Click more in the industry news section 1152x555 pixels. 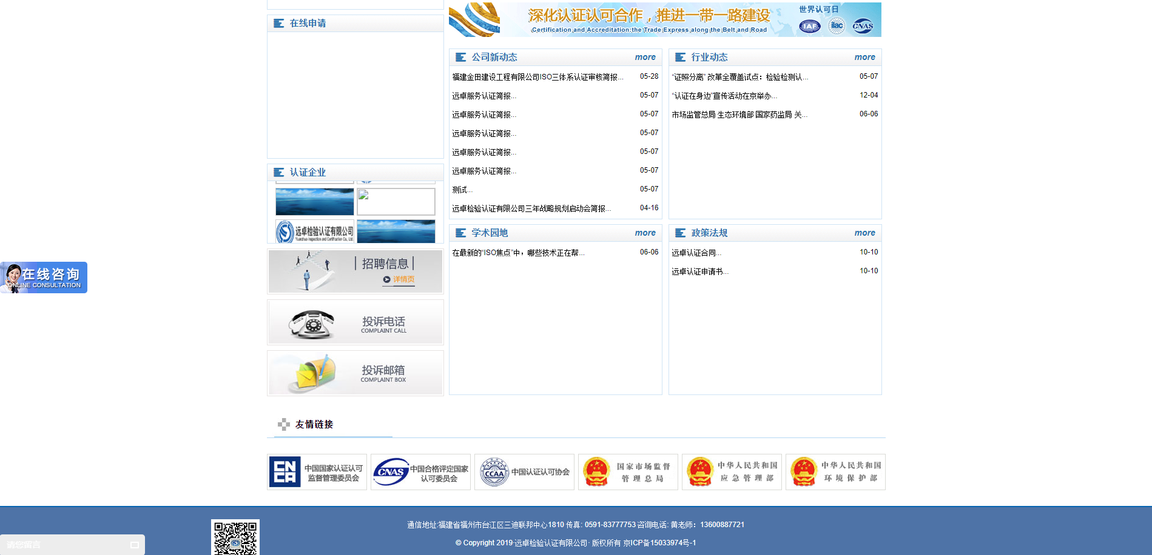tap(864, 57)
